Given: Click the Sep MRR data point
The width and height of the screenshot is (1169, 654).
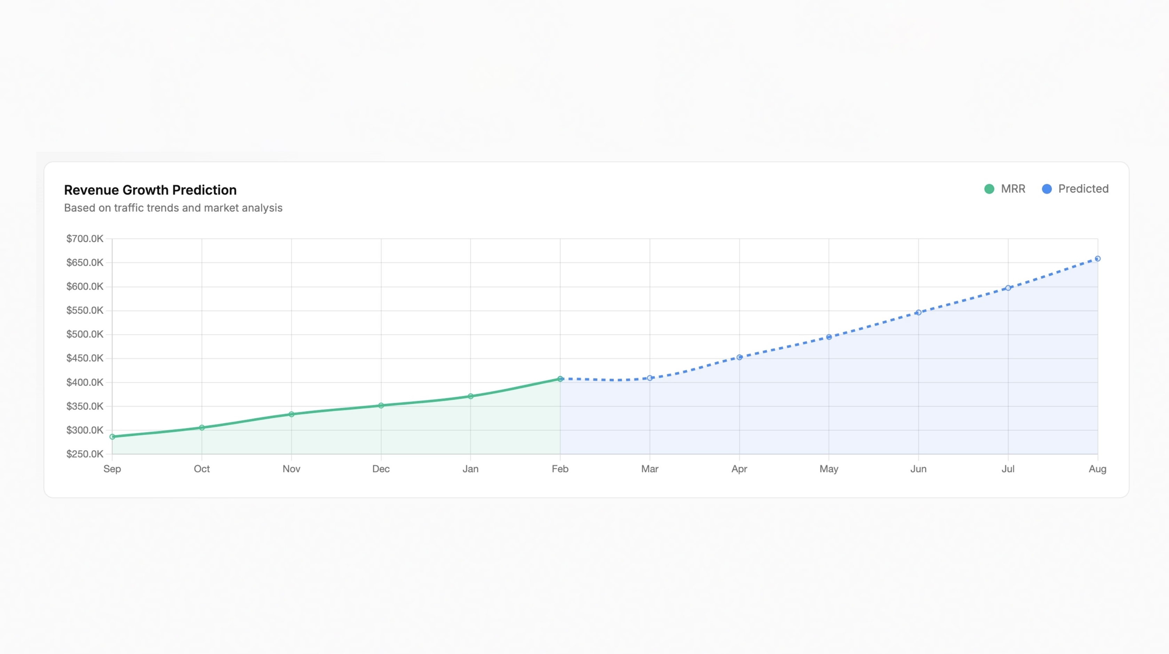Looking at the screenshot, I should click(x=112, y=437).
